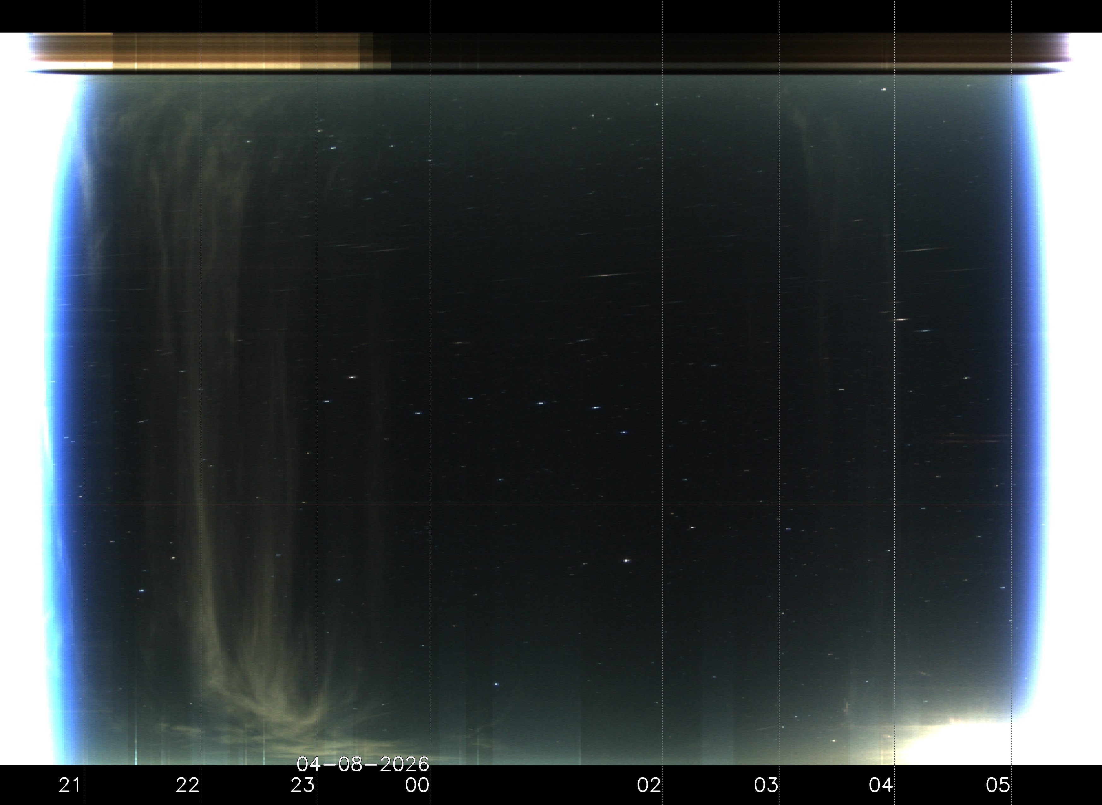The width and height of the screenshot is (1102, 805).
Task: Click the 00 midnight hour label
Action: click(418, 785)
